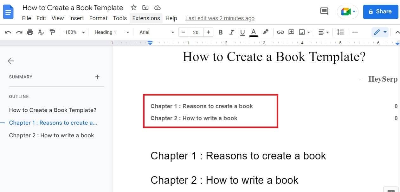Open the Extensions menu
This screenshot has width=400, height=192.
[x=146, y=18]
